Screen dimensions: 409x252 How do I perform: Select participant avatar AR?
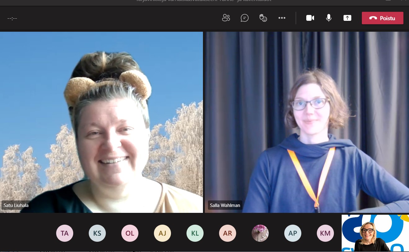(227, 233)
